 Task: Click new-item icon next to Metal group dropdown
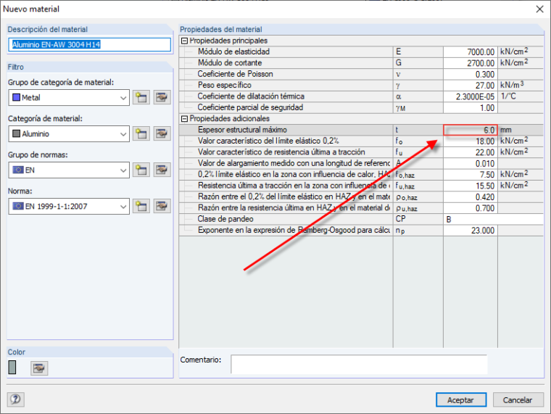pos(141,97)
